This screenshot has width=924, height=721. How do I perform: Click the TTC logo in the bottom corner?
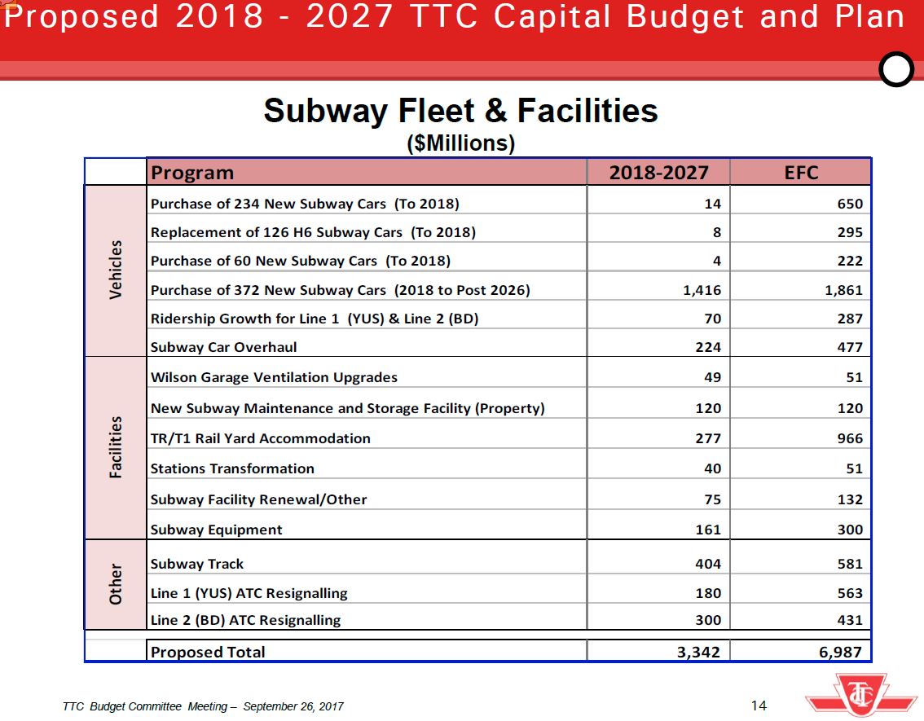point(860,697)
